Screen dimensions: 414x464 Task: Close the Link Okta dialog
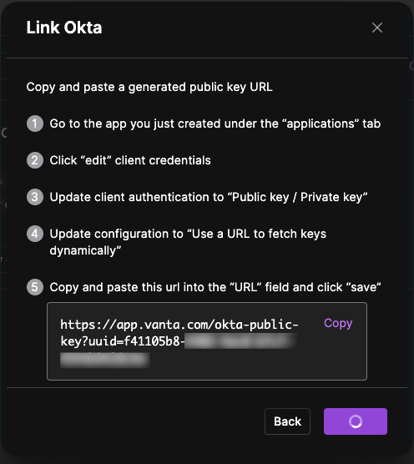click(377, 28)
